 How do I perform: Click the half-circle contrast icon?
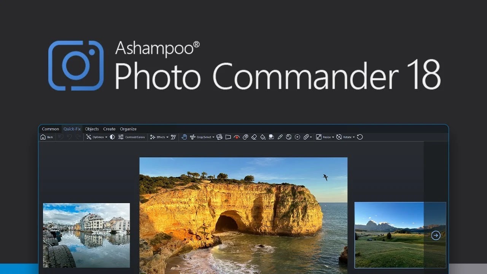pyautogui.click(x=112, y=137)
